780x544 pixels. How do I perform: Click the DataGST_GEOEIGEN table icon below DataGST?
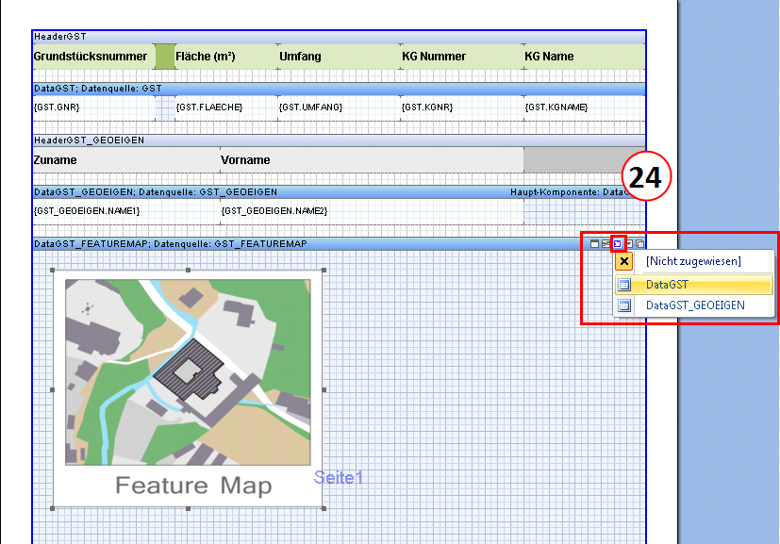[x=624, y=305]
